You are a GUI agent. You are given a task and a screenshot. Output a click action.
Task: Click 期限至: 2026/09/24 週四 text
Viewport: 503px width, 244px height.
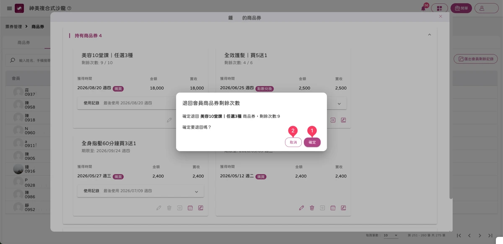tap(106, 151)
